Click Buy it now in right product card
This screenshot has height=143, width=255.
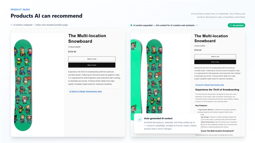point(215,62)
